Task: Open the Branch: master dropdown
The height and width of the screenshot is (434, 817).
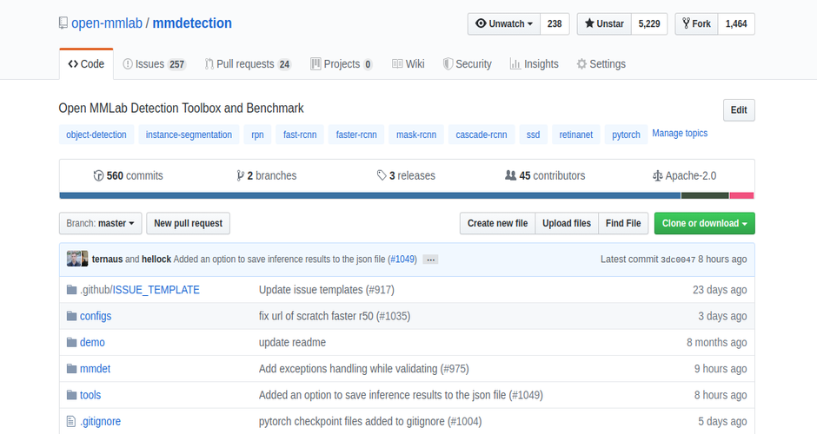Action: click(x=100, y=223)
